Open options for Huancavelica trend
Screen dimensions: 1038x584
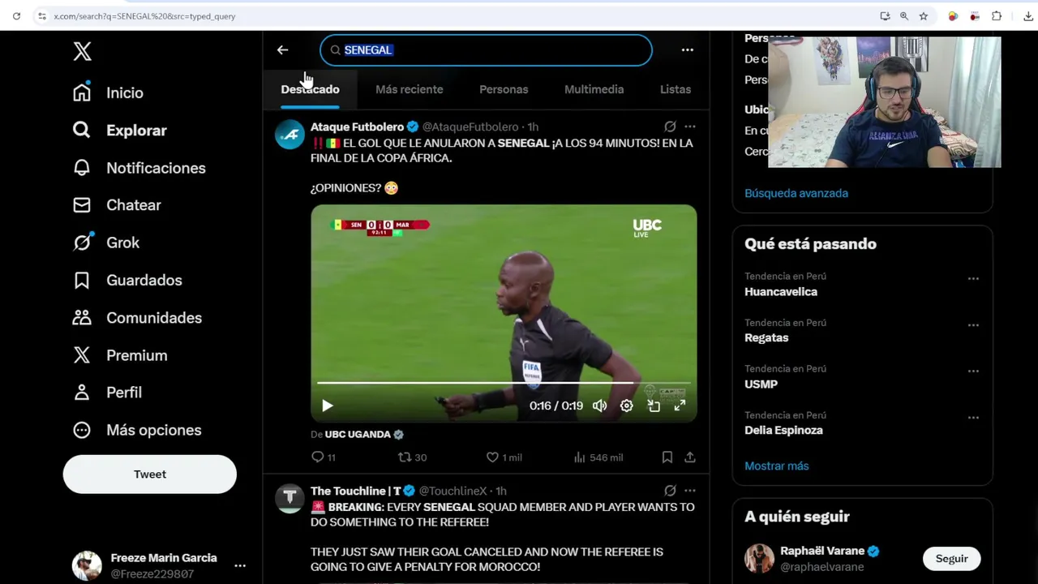[973, 279]
